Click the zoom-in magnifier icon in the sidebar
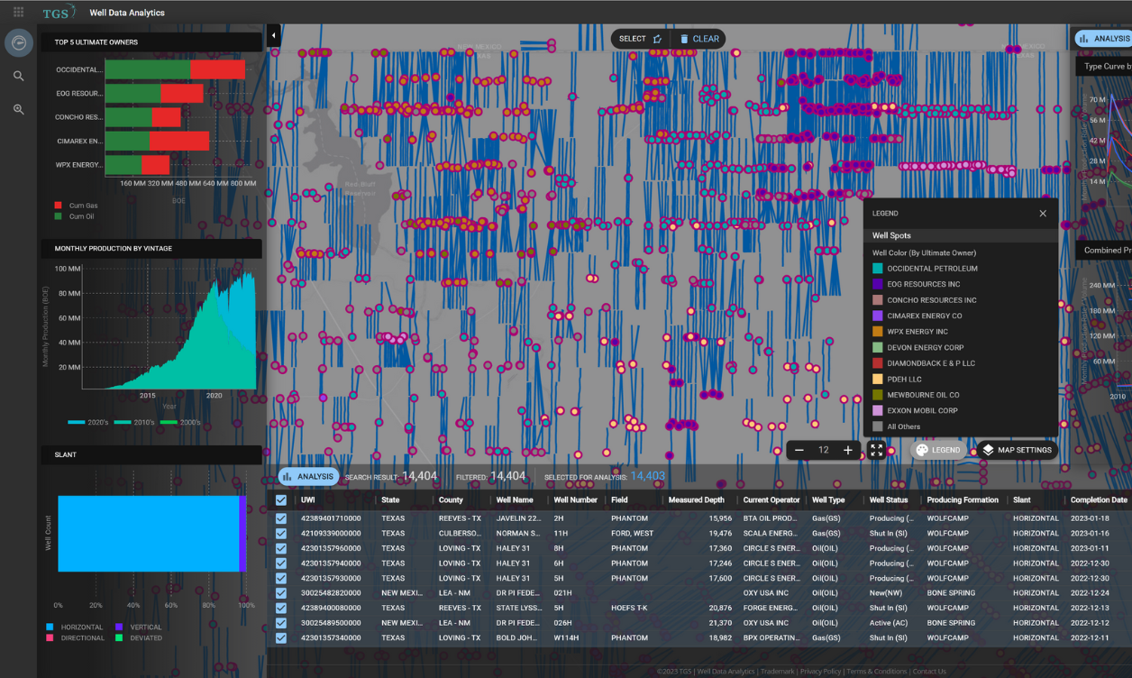 18,109
